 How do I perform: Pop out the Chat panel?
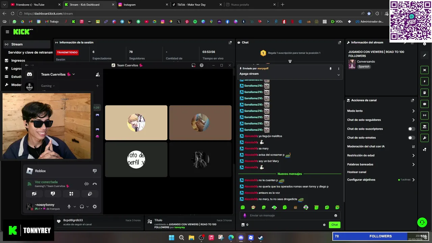(x=340, y=43)
